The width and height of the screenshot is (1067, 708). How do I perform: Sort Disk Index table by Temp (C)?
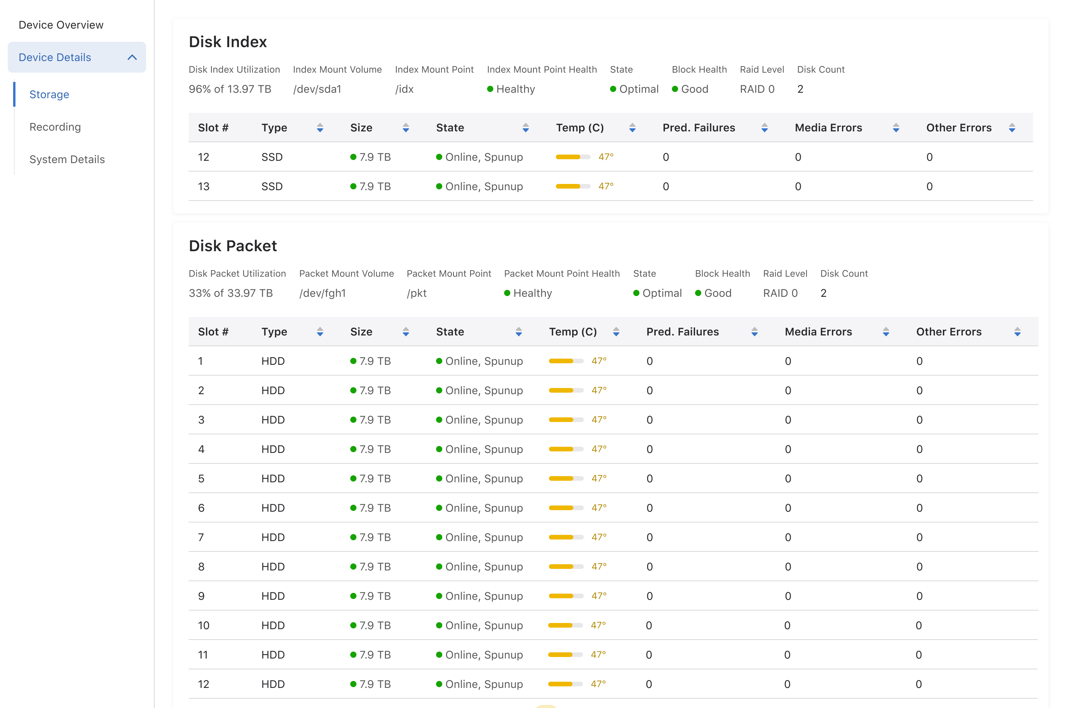[x=632, y=128]
